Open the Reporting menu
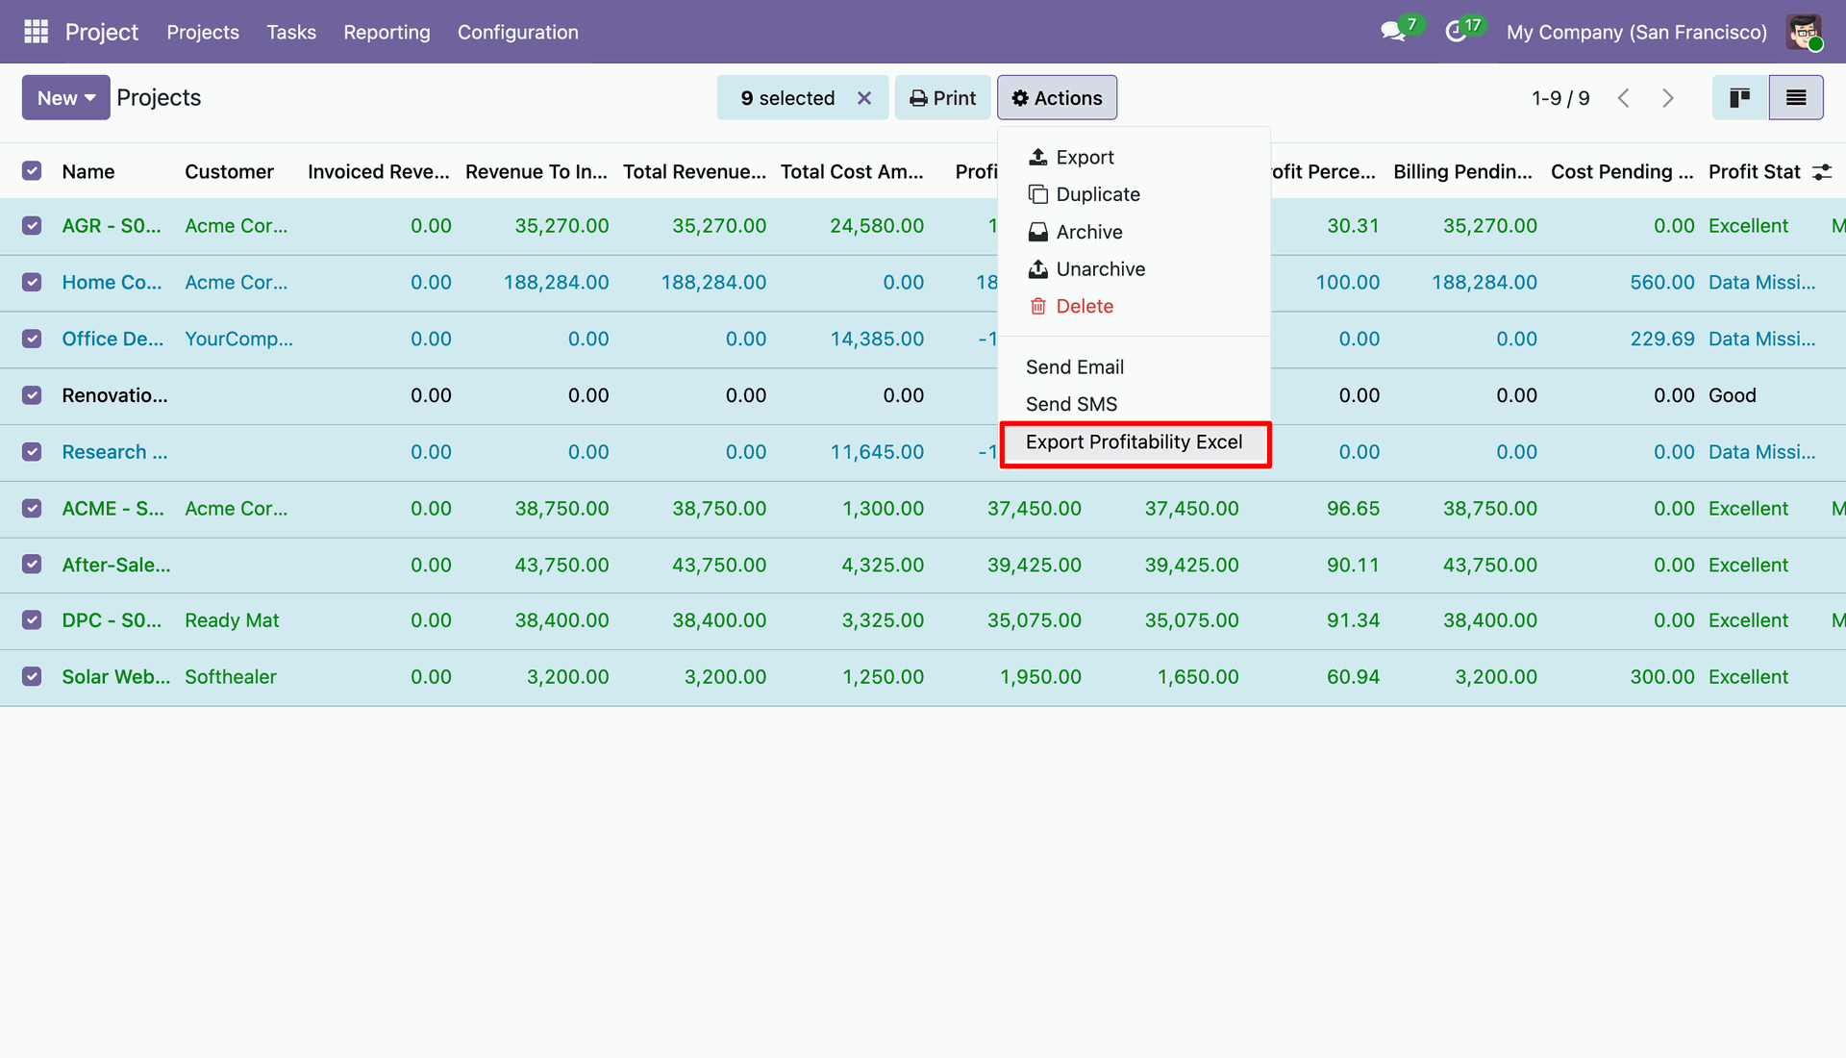 [x=387, y=32]
